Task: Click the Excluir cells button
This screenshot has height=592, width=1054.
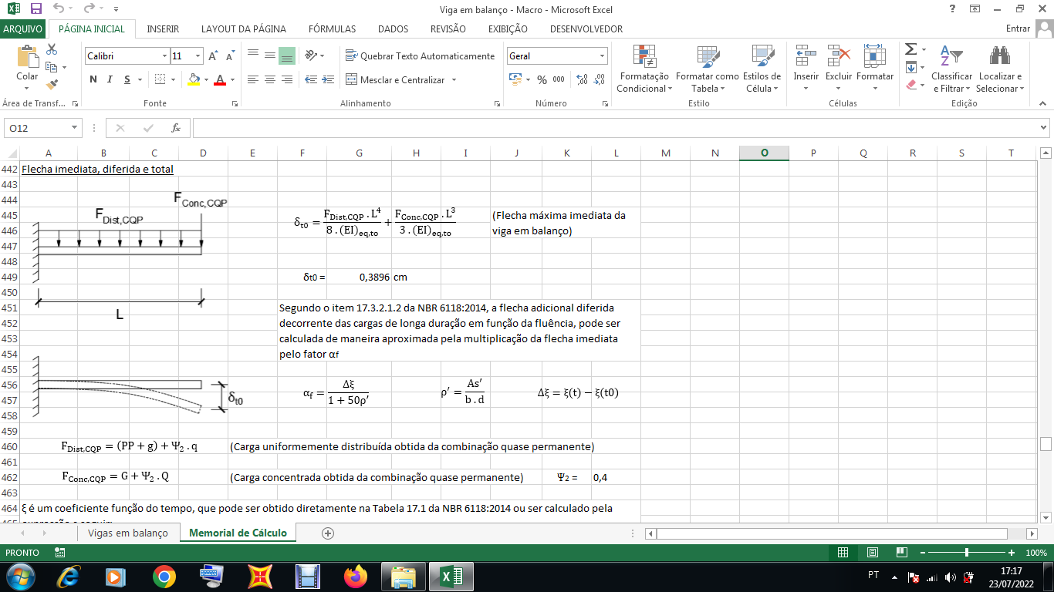Action: coord(839,69)
